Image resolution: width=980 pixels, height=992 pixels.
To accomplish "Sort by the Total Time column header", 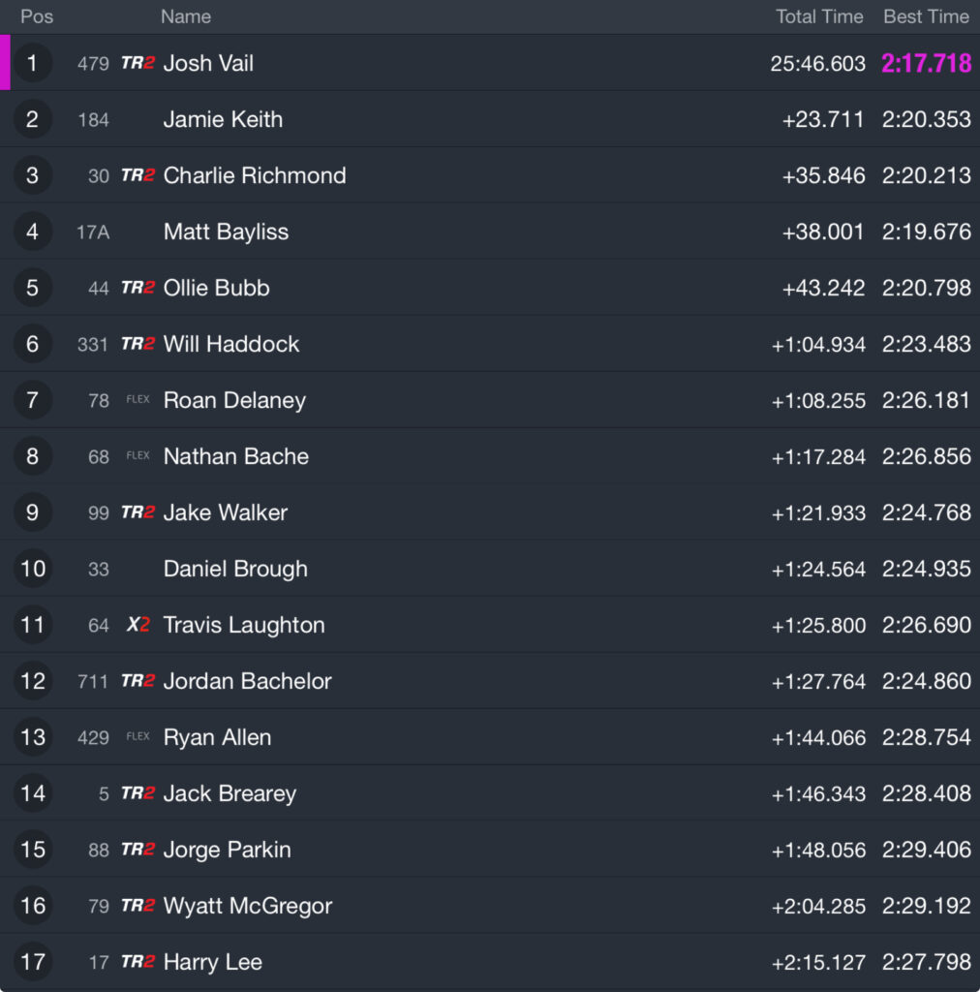I will (x=819, y=16).
